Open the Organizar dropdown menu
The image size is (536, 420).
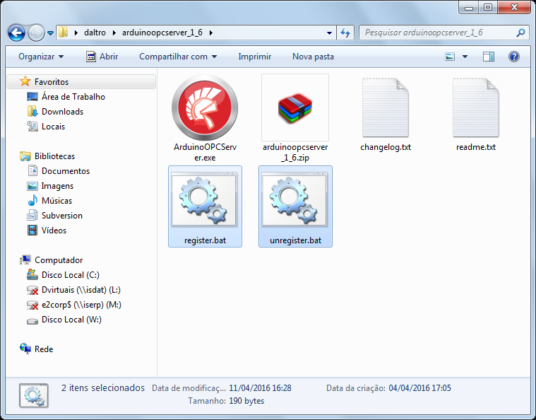tap(41, 57)
